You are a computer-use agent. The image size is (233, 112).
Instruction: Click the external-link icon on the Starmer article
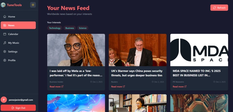124,86
